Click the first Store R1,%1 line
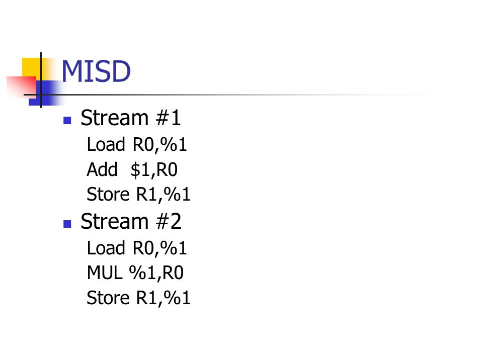Viewport: 483px width, 362px height. 139,194
